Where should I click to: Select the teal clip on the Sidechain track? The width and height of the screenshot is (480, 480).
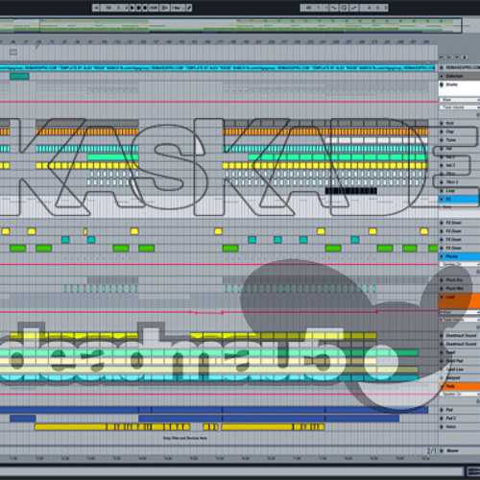pos(19,76)
